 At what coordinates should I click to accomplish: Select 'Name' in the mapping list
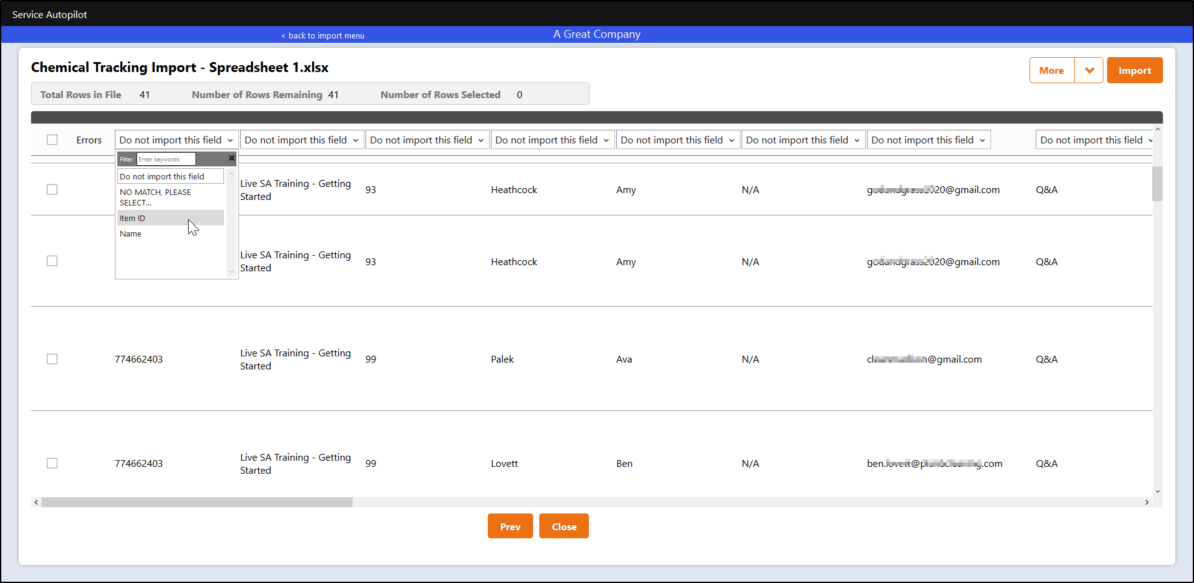[131, 233]
